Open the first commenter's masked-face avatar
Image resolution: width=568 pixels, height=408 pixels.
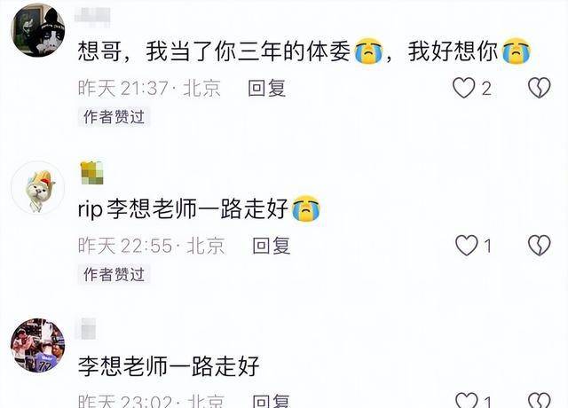coord(38,30)
